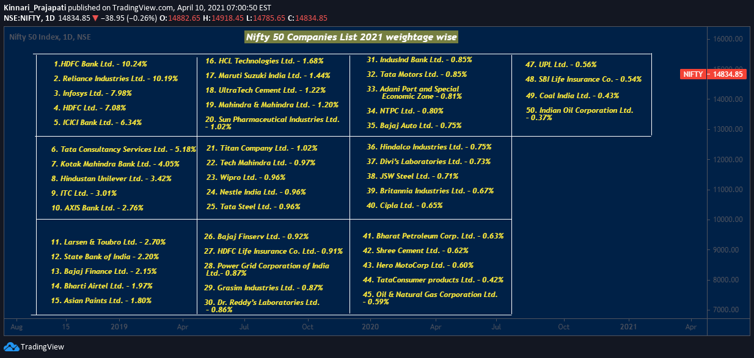Select Maruti Suzuki India Ltd. - 1.44%
The width and height of the screenshot is (754, 358).
click(268, 76)
